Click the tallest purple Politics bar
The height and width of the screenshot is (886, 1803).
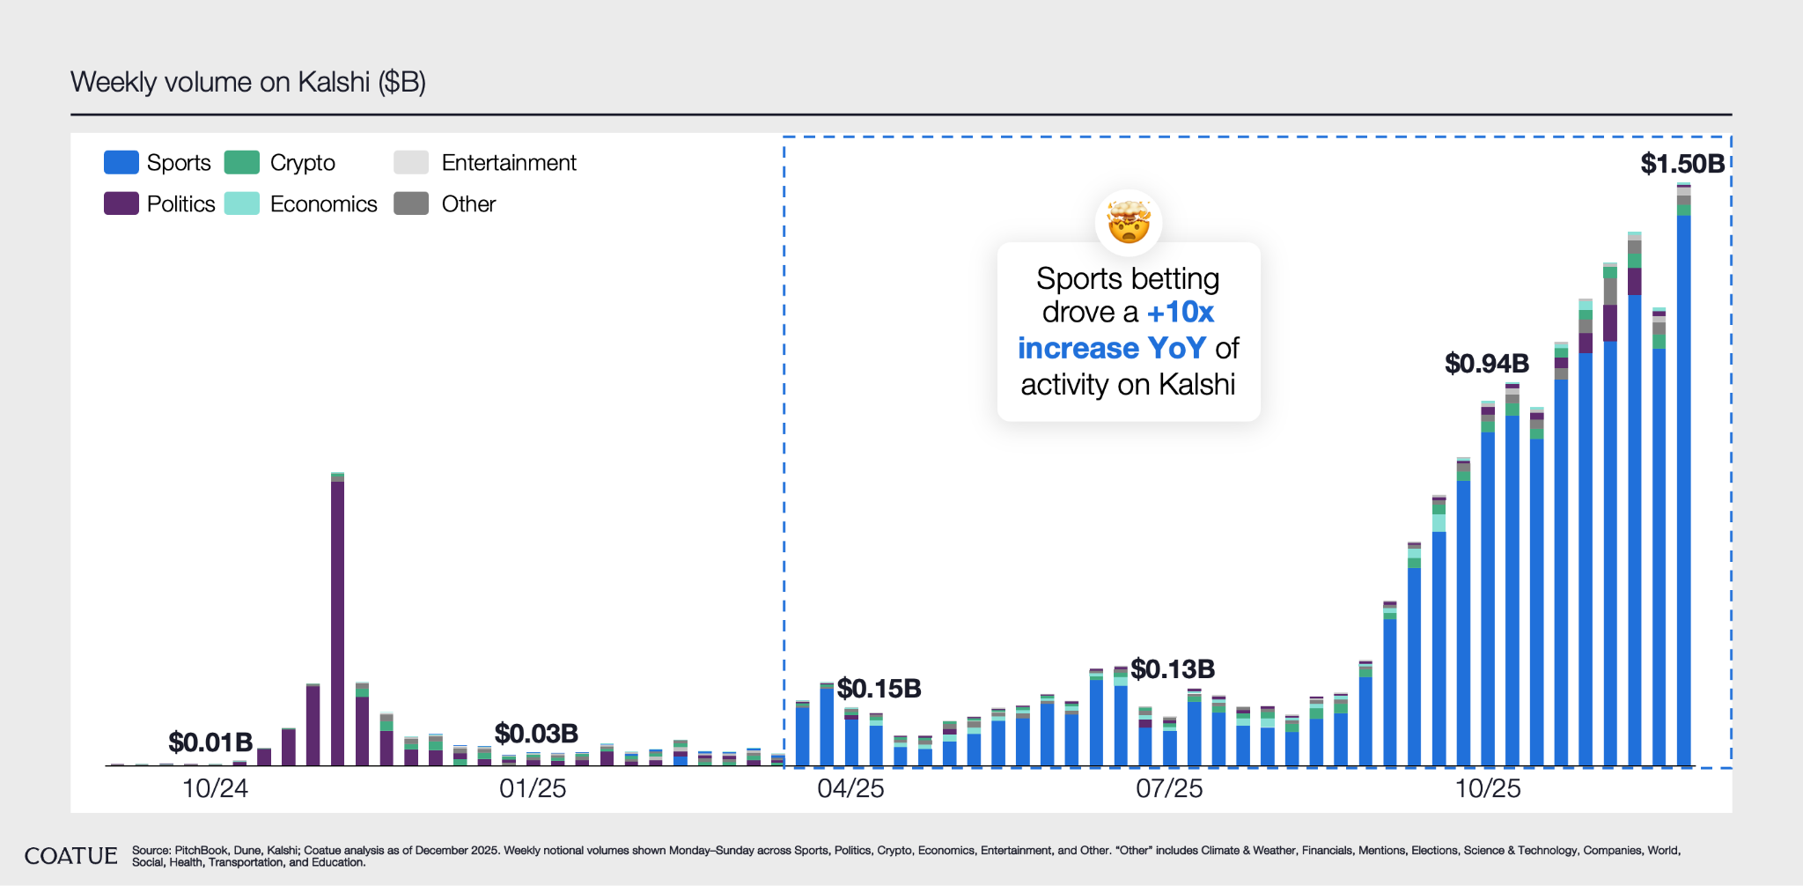[337, 617]
